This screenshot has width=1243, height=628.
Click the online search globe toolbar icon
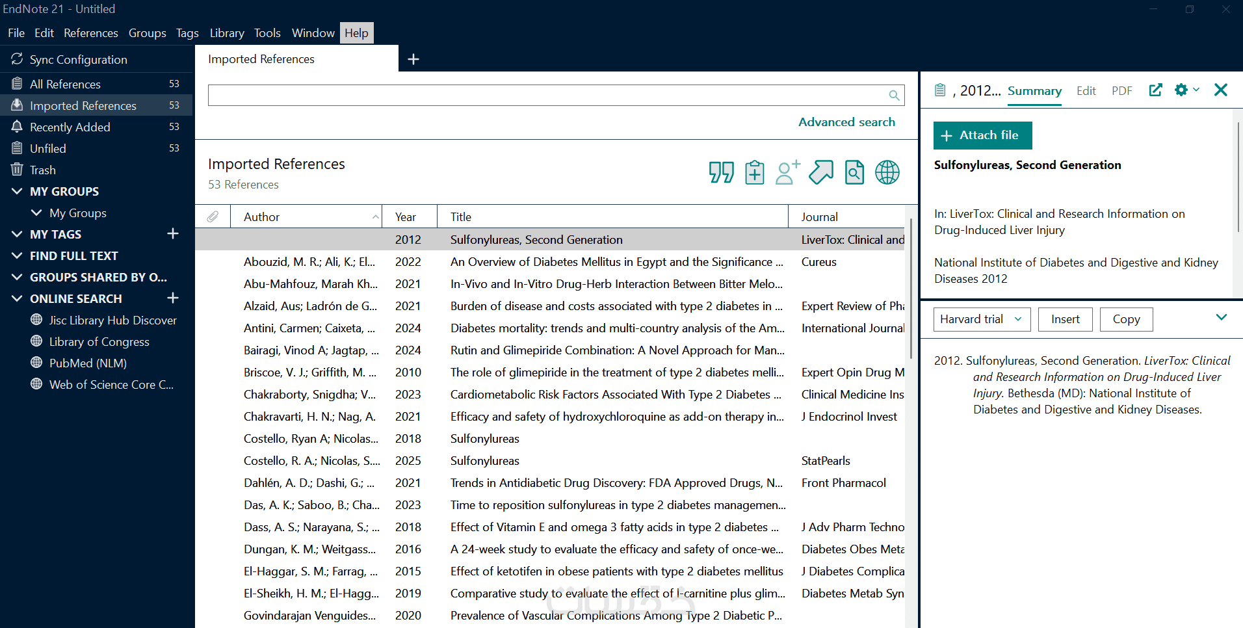point(887,172)
